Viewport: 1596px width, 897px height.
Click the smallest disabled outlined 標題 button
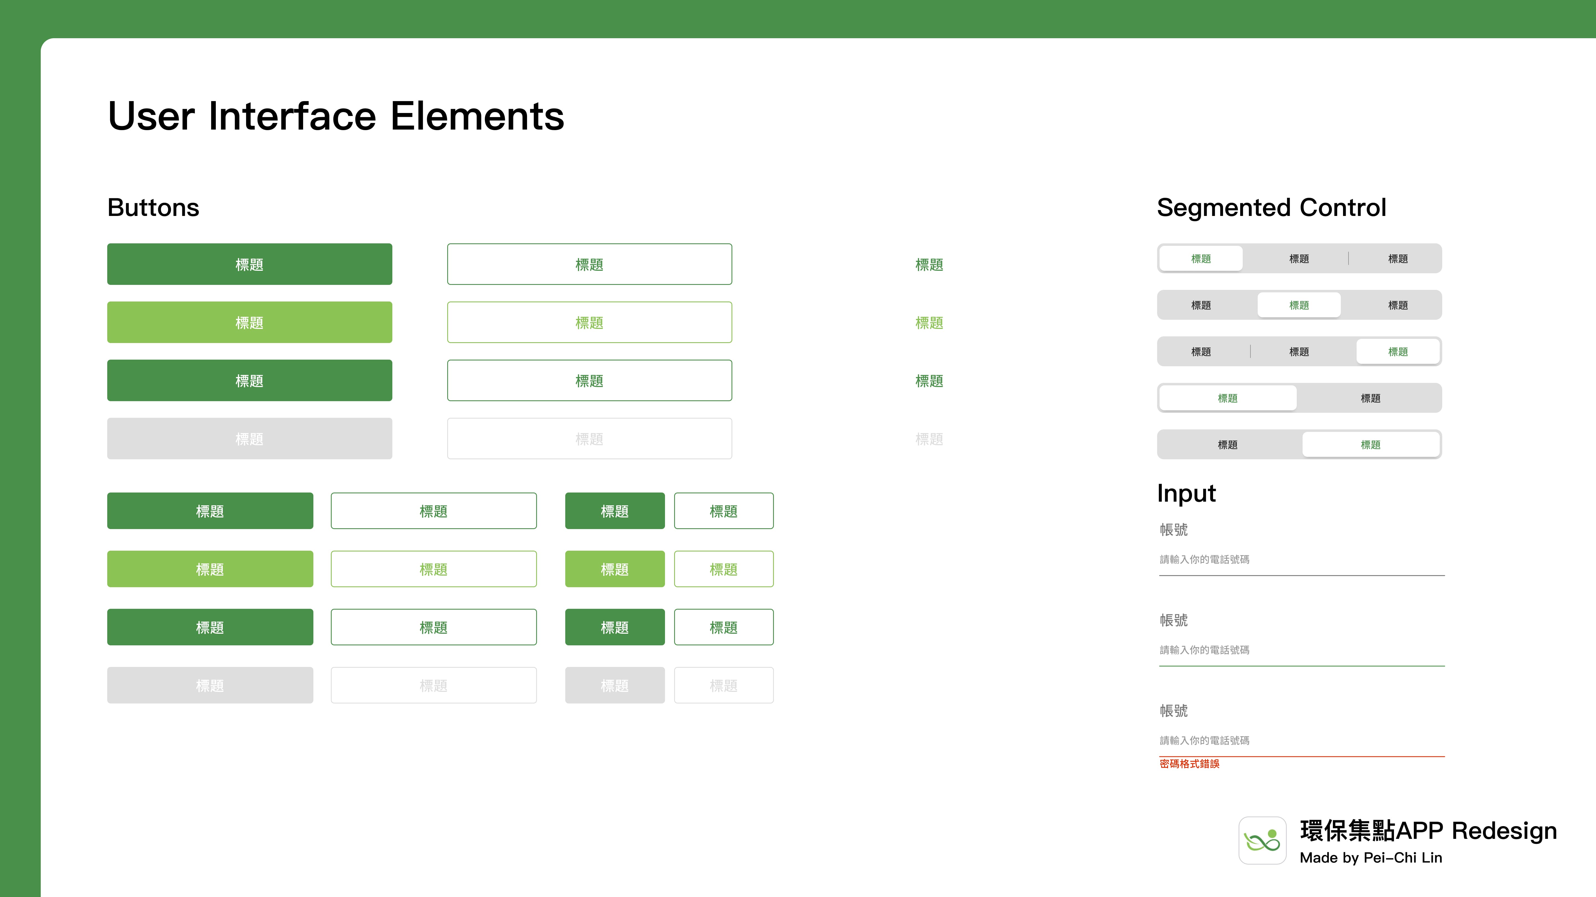(724, 685)
